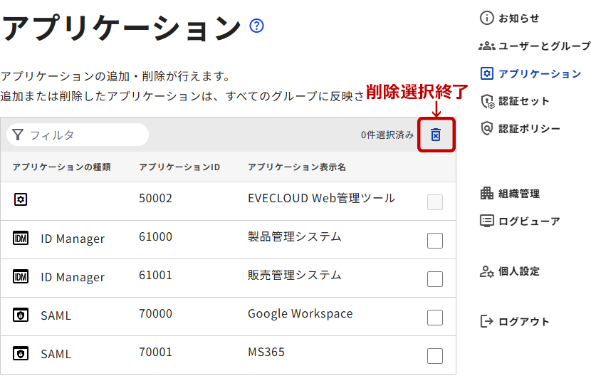Select the Google Workspace row checkbox

pos(435,318)
